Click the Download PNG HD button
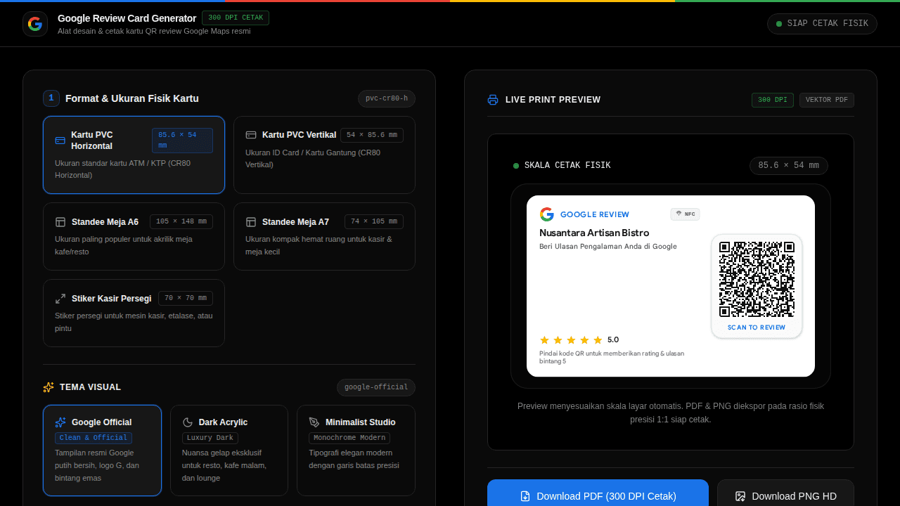The width and height of the screenshot is (900, 506). tap(785, 495)
